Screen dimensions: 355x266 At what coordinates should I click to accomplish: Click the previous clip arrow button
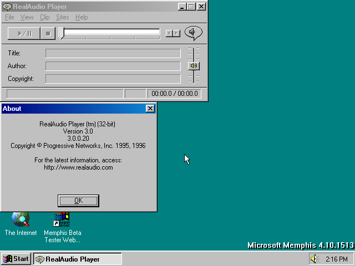tap(169, 33)
